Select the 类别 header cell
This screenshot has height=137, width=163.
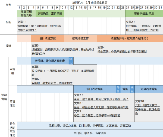pyautogui.click(x=8, y=5)
